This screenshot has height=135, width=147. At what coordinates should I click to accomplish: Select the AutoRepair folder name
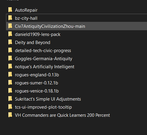[26, 10]
